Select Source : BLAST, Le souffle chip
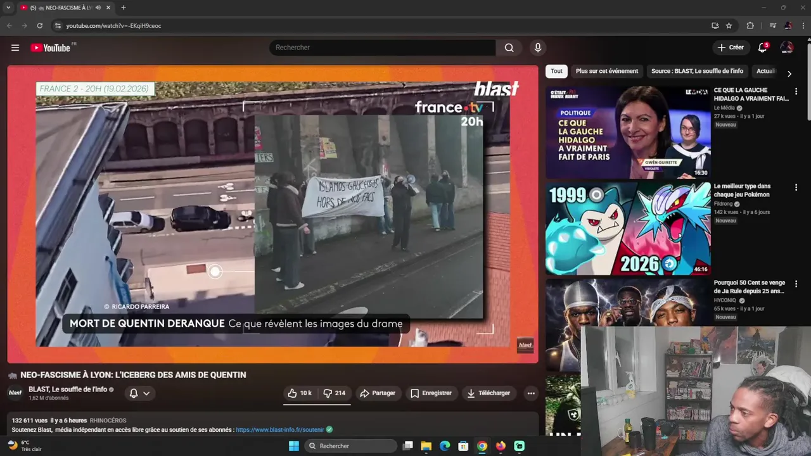This screenshot has width=811, height=456. [x=697, y=71]
